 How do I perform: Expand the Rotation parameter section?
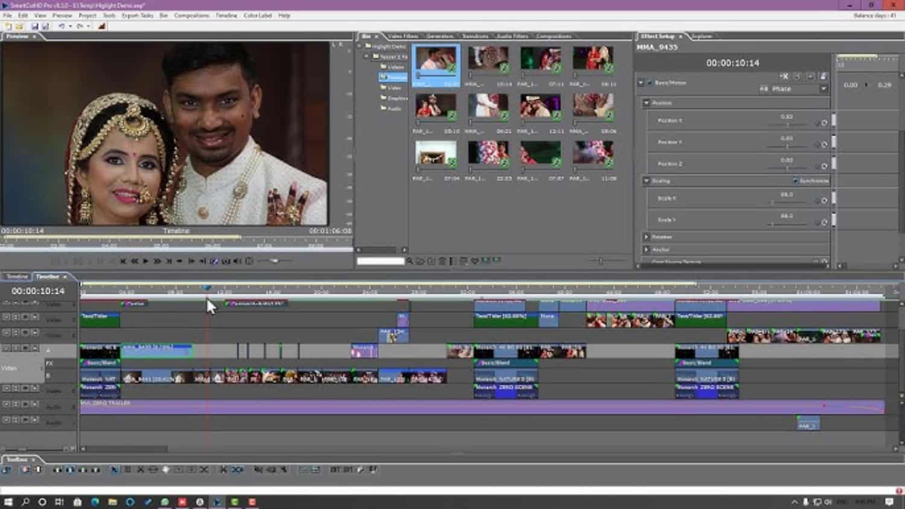pos(646,237)
